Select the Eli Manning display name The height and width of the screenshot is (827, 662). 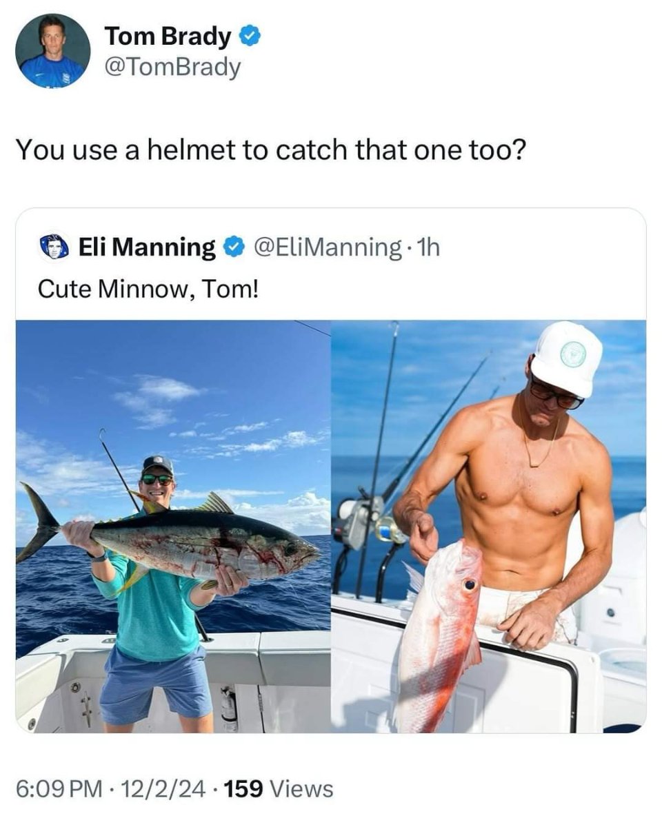point(147,247)
